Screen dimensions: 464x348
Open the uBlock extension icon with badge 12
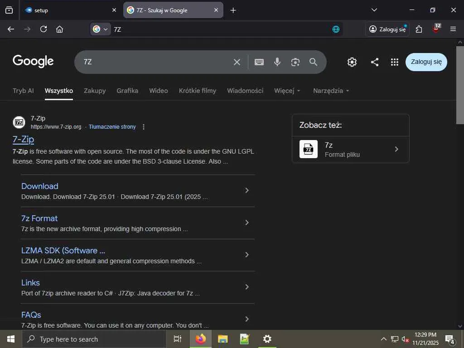point(436,29)
